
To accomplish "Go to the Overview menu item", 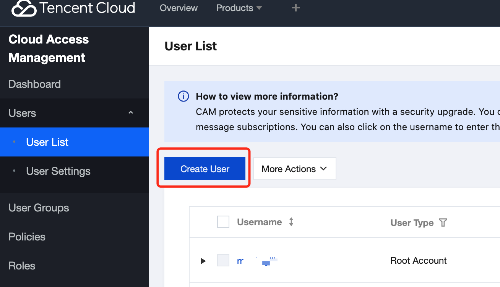I will point(179,8).
